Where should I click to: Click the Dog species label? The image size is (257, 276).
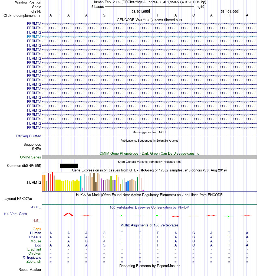pyautogui.click(x=38, y=245)
